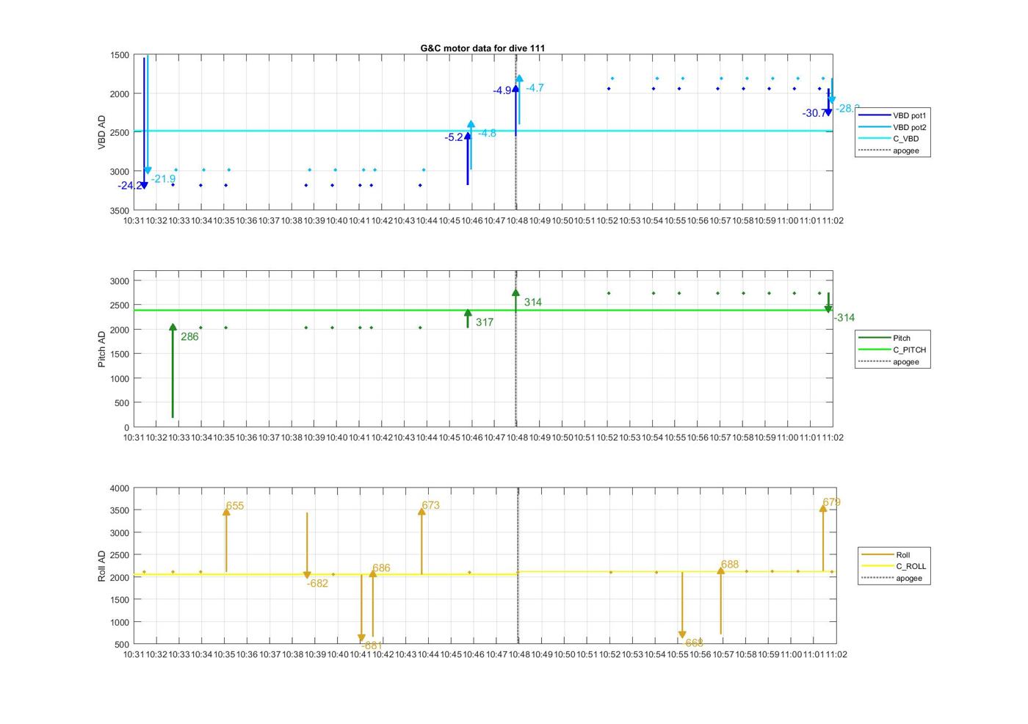Click the '10:35' tick on the Pitch plot

(x=224, y=438)
